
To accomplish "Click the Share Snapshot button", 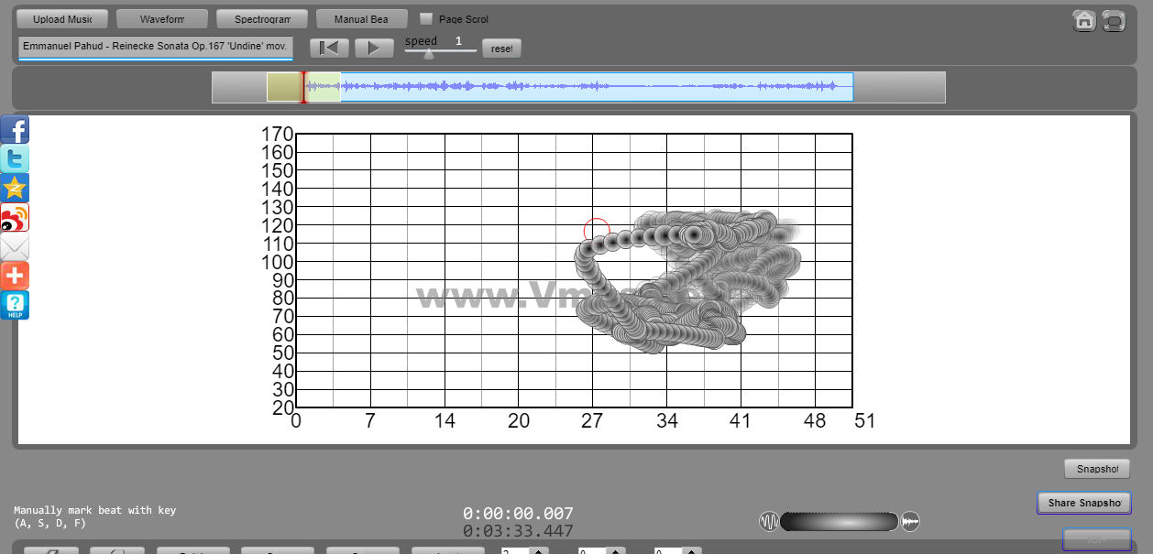I will (x=1084, y=503).
